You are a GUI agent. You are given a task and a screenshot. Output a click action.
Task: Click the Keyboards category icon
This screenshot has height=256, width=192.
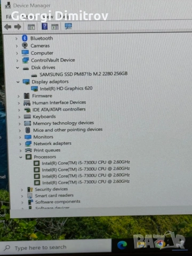pyautogui.click(x=27, y=117)
